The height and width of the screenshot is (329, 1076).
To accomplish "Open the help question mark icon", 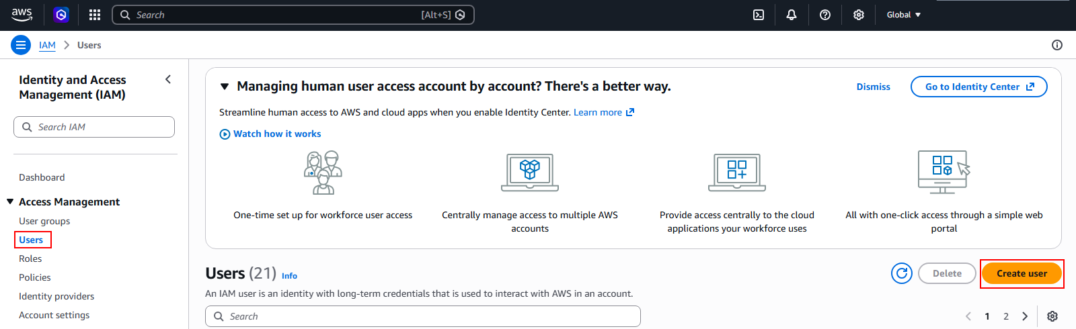I will pyautogui.click(x=825, y=15).
